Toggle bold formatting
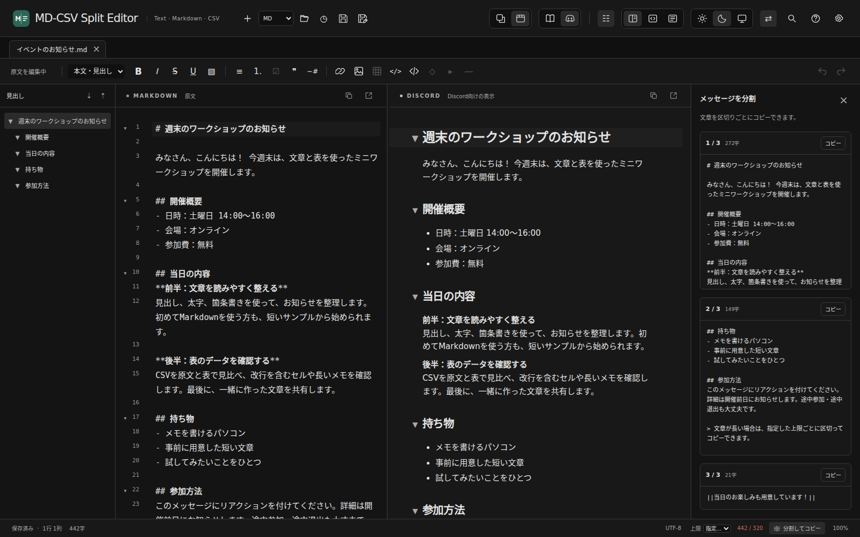The width and height of the screenshot is (860, 537). (138, 71)
